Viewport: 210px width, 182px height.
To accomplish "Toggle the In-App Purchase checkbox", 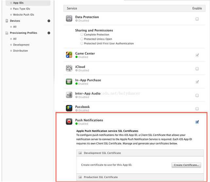I will pyautogui.click(x=197, y=82).
